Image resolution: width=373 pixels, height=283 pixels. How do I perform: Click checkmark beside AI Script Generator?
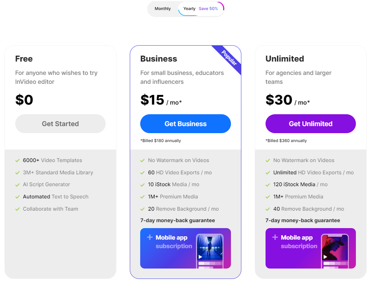[x=17, y=184]
